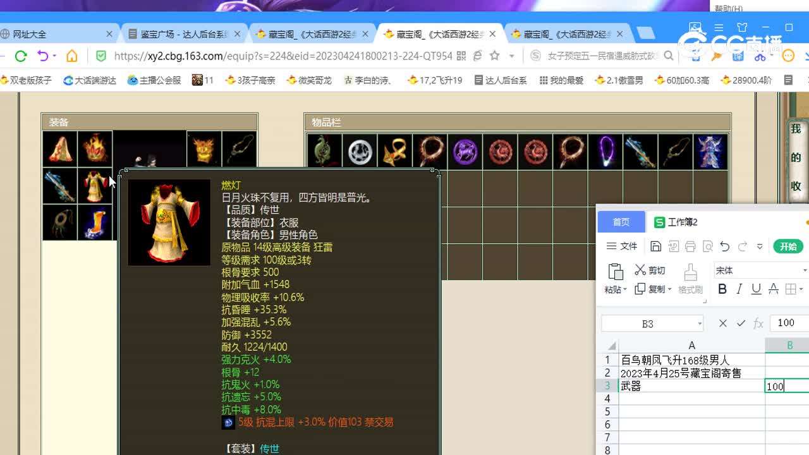This screenshot has height=455, width=809.
Task: Open the 大话端游达 bookmark
Action: point(90,80)
